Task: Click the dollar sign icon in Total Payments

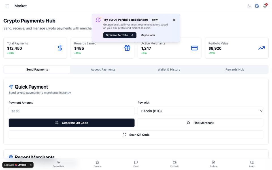Action: [60, 48]
